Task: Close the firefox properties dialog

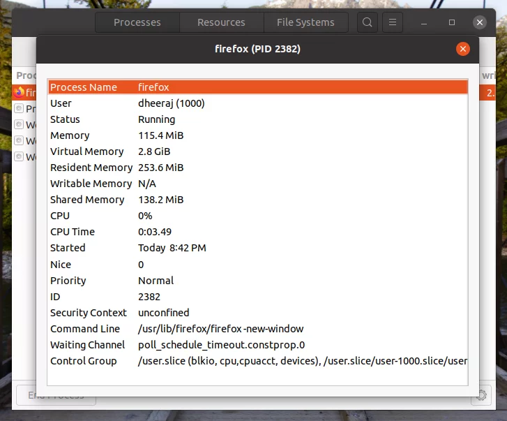Action: tap(462, 49)
